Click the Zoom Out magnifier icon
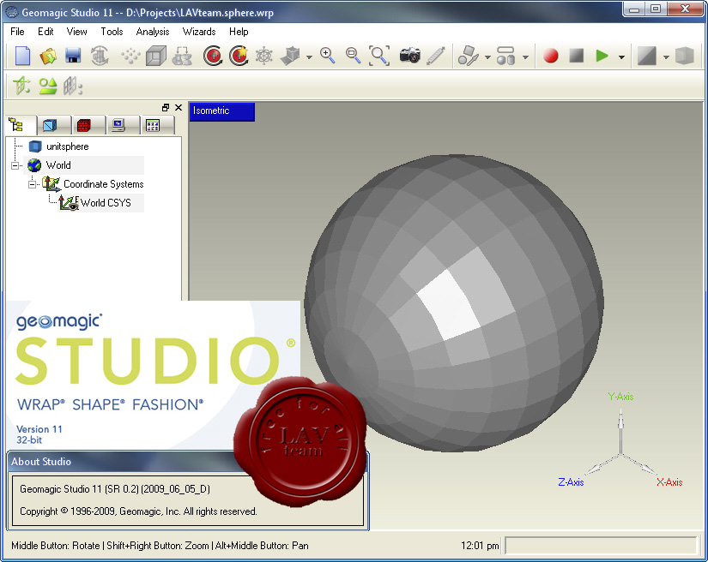The image size is (708, 562). (353, 56)
